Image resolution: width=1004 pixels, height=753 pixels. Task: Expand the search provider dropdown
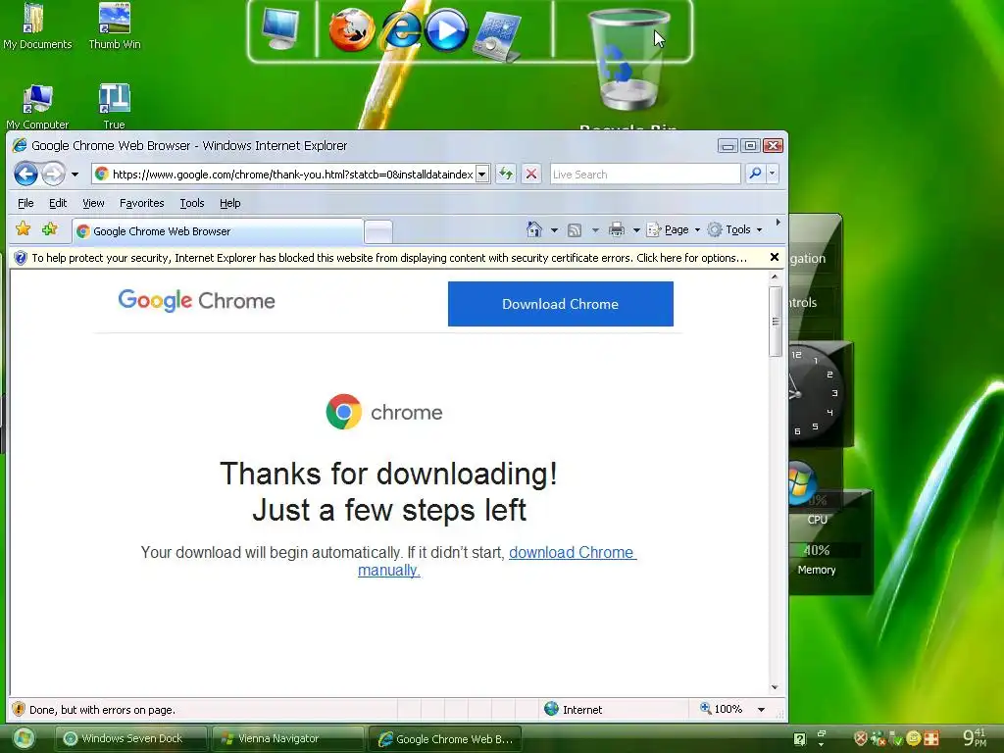tap(773, 174)
